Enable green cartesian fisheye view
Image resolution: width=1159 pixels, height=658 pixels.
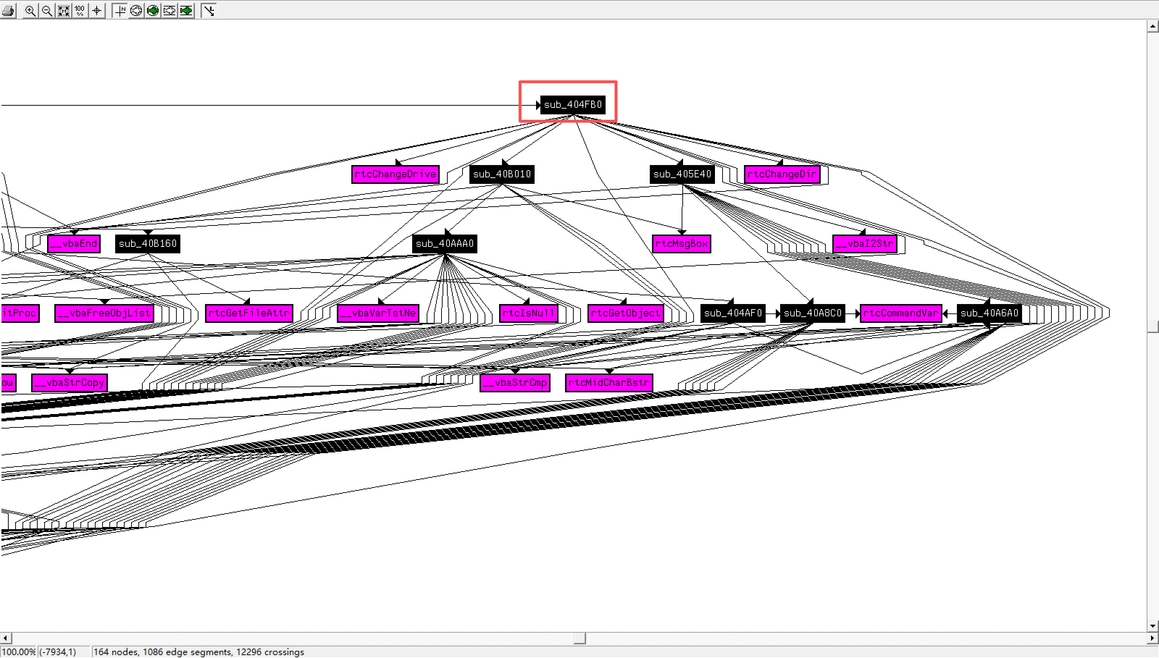point(186,10)
